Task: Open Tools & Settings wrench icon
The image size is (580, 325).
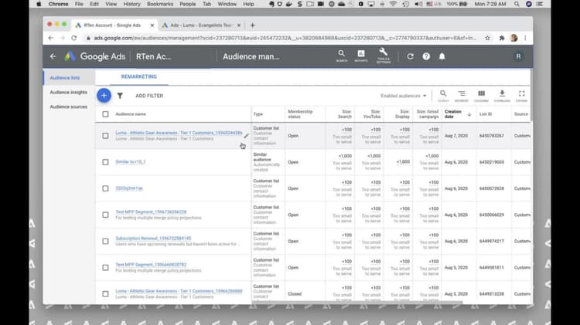Action: tap(384, 56)
